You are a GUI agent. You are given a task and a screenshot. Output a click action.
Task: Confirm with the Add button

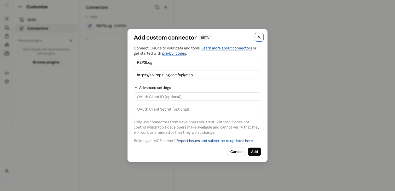pos(254,152)
